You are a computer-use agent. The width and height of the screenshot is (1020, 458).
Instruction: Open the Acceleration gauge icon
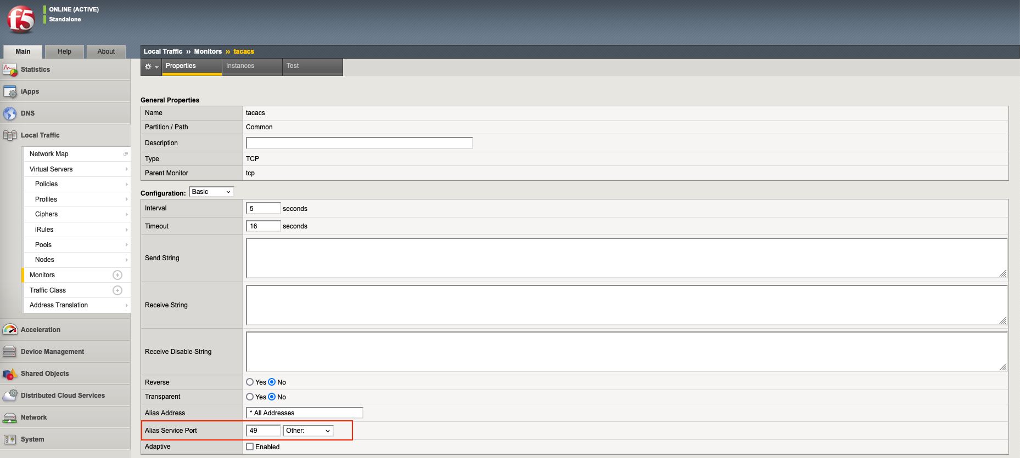click(10, 330)
